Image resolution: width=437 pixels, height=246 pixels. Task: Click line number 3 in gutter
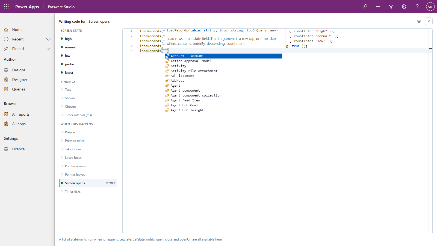(131, 41)
